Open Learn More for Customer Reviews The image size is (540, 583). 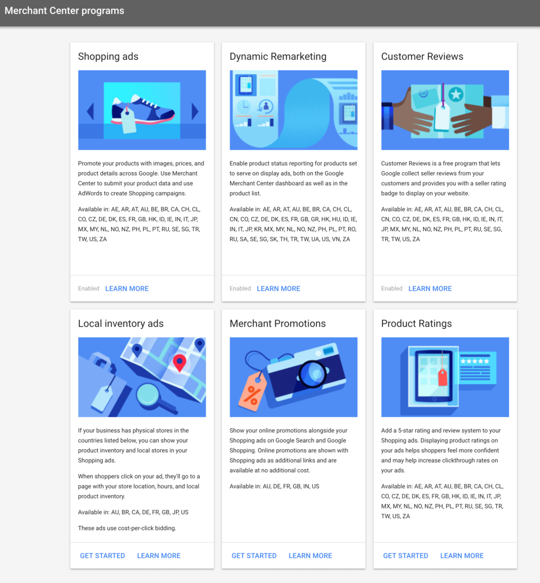tap(430, 288)
